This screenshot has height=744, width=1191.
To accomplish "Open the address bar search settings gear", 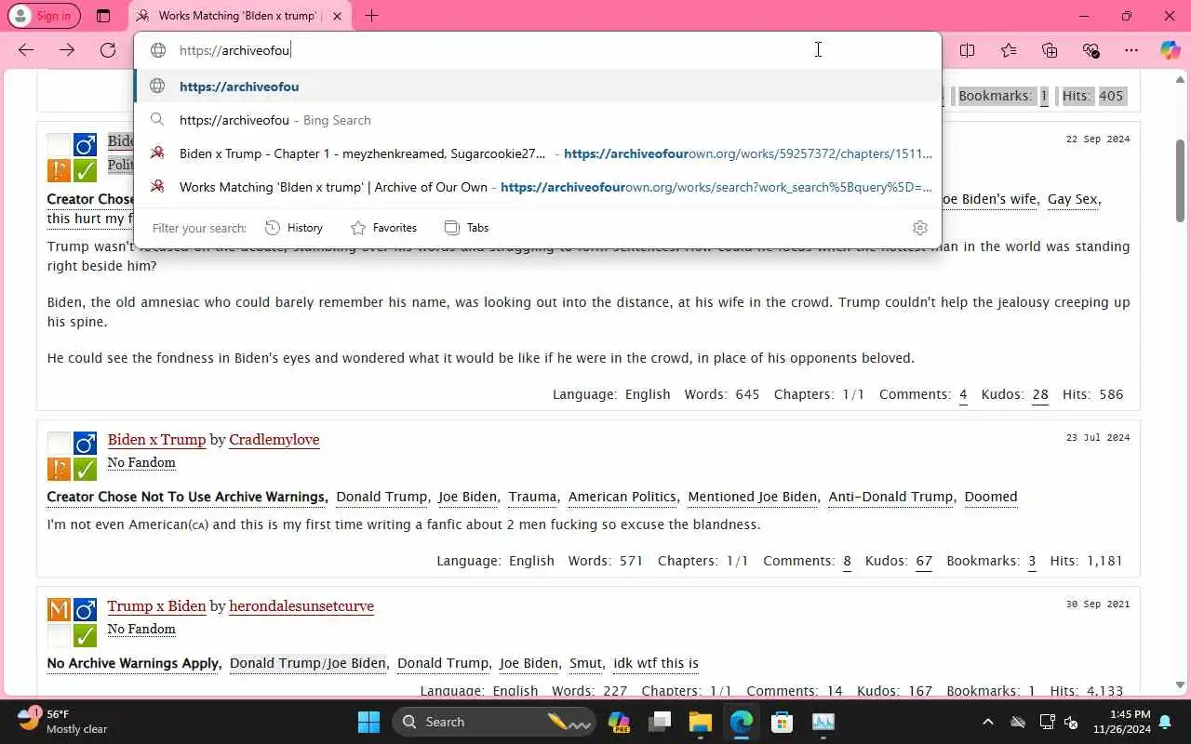I will pos(920,228).
